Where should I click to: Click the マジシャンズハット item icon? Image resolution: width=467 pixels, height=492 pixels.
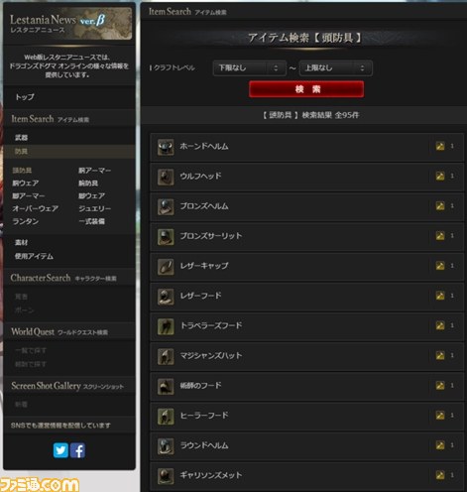(x=166, y=356)
